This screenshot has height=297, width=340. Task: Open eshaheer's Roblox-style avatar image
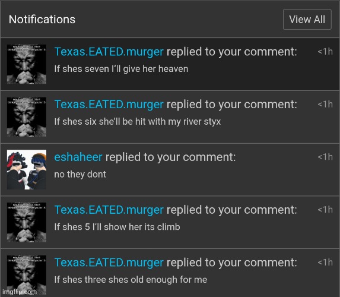tap(27, 169)
